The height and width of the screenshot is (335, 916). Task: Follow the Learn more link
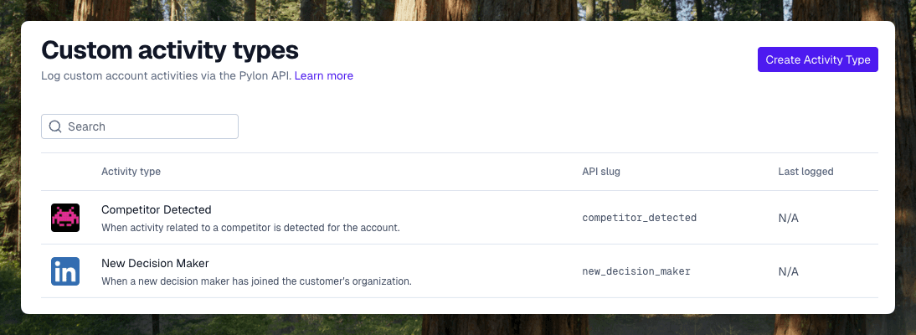324,76
